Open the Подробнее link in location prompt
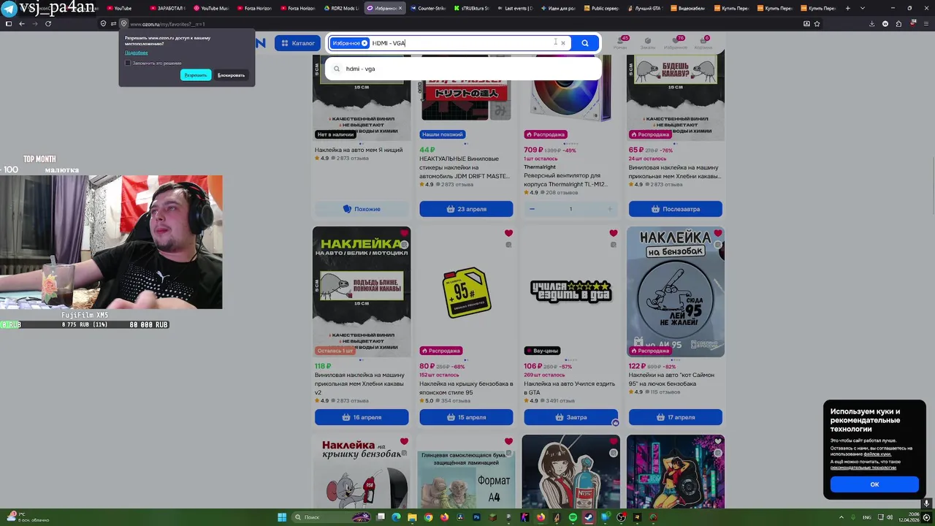The height and width of the screenshot is (526, 935). coord(136,53)
